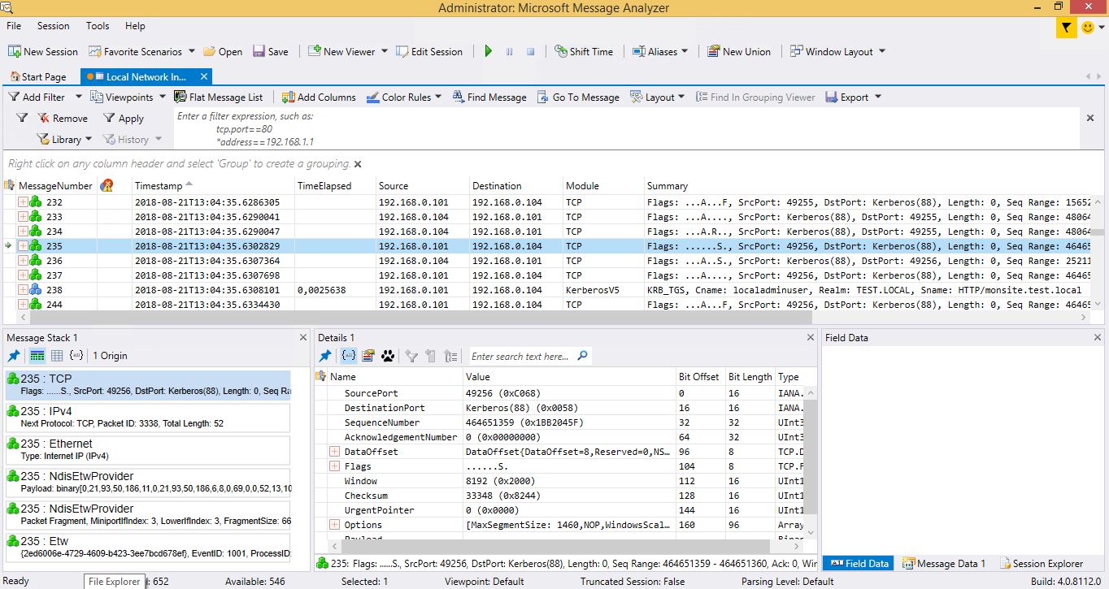
Task: Click the paw print icon in Details
Action: click(388, 356)
